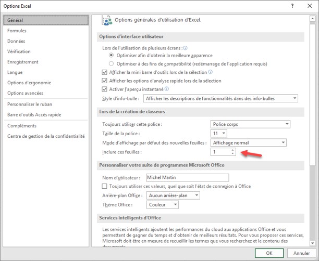Open Barre d'outils Accès rapide category
Image resolution: width=319 pixels, height=261 pixels.
click(46, 115)
